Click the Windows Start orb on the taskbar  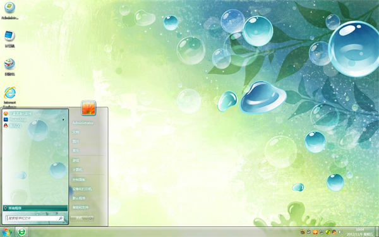click(7, 232)
